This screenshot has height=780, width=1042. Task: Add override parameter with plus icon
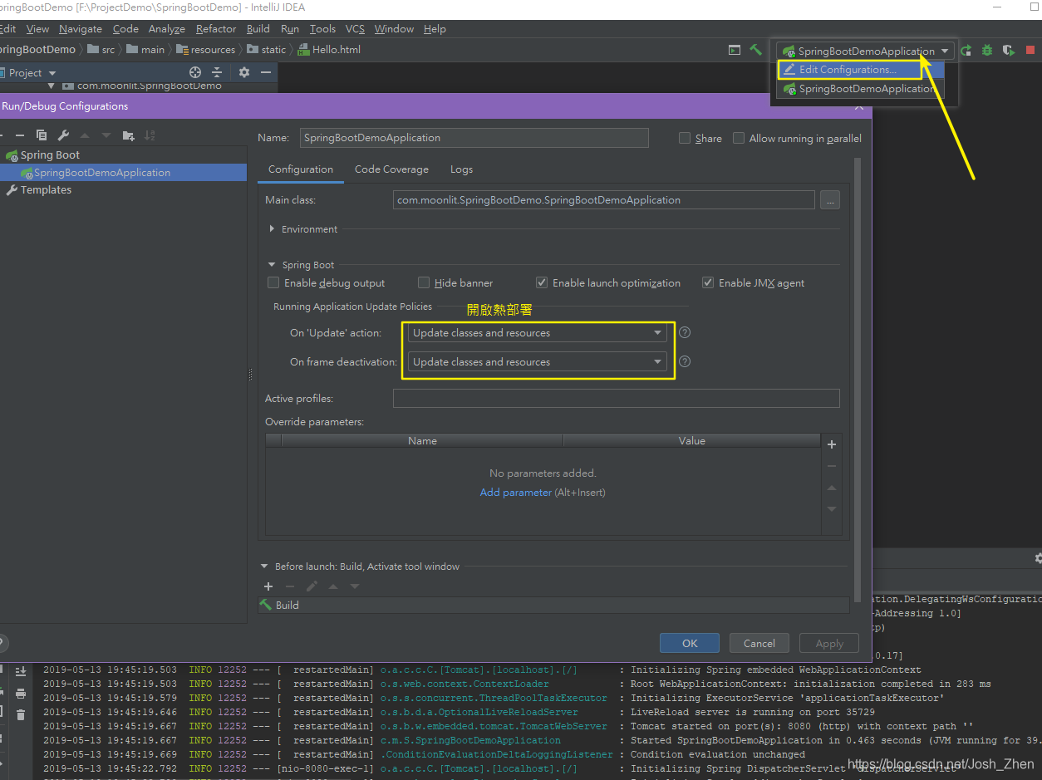click(832, 444)
